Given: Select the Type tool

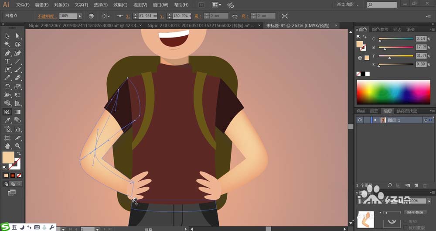Looking at the screenshot, I should point(7,62).
